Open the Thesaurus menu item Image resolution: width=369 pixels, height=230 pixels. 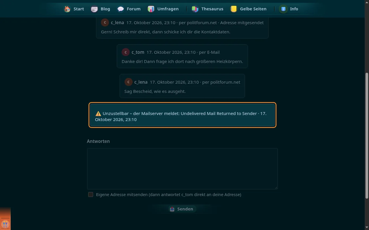pyautogui.click(x=208, y=9)
